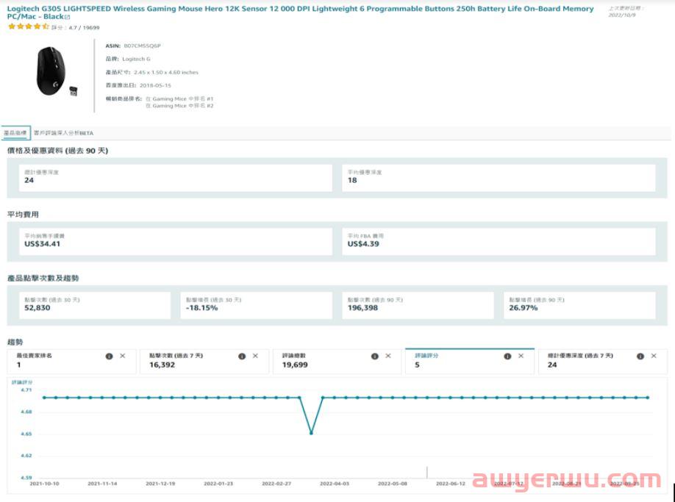Click the launch date "2018-05-15"
Screen dimensions: 675x502
click(155, 85)
